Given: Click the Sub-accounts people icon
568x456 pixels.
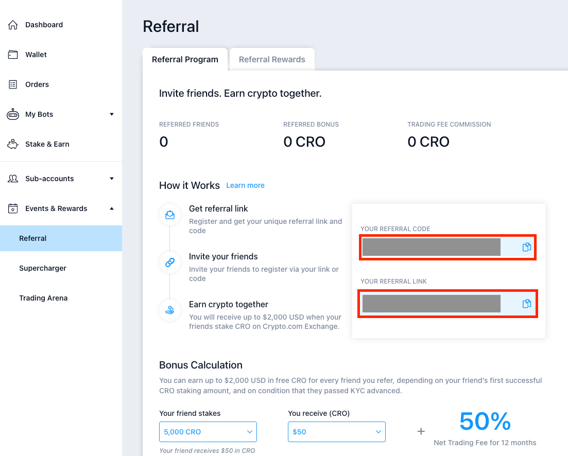Looking at the screenshot, I should (13, 179).
